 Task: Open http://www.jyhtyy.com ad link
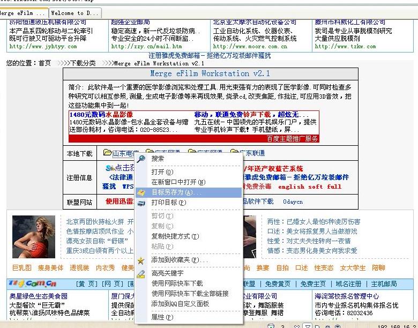pyautogui.click(x=43, y=47)
